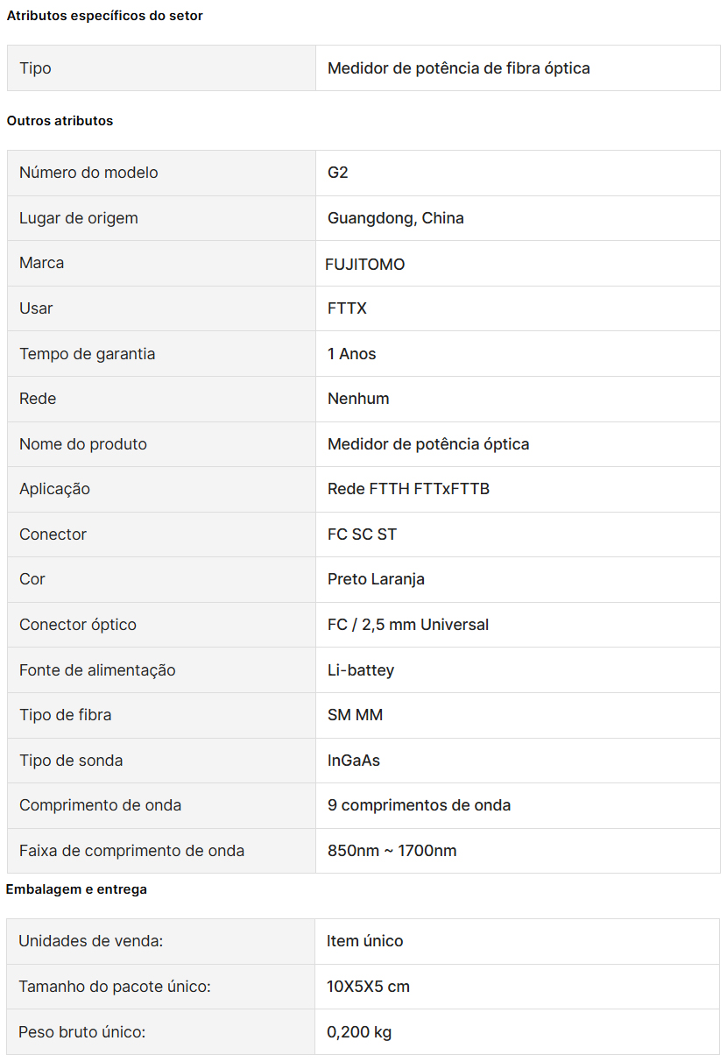Click the 'Nenhum' value in Rede row

(x=358, y=399)
